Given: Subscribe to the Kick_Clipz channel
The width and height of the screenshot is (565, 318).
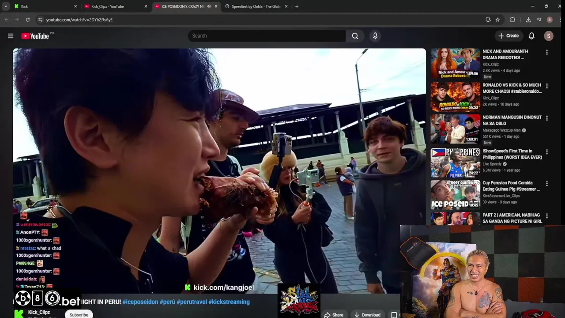Looking at the screenshot, I should (79, 314).
